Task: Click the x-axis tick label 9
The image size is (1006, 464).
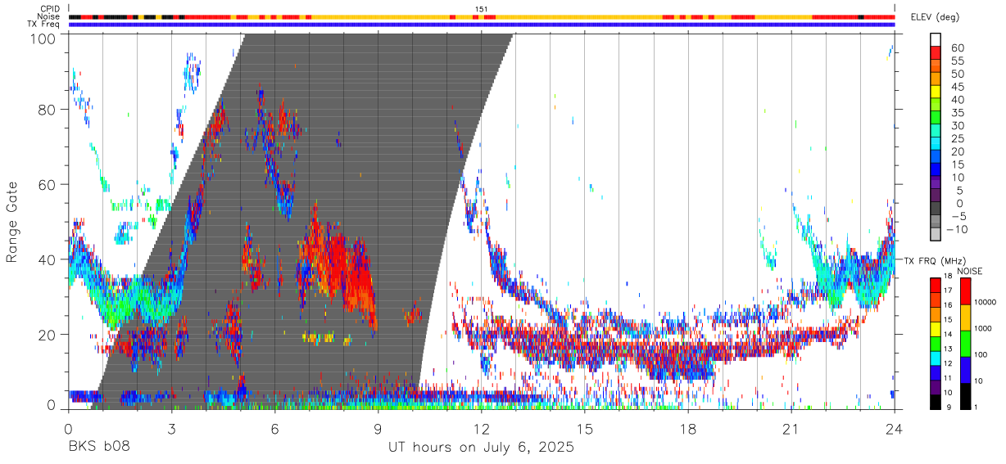Action: click(378, 429)
